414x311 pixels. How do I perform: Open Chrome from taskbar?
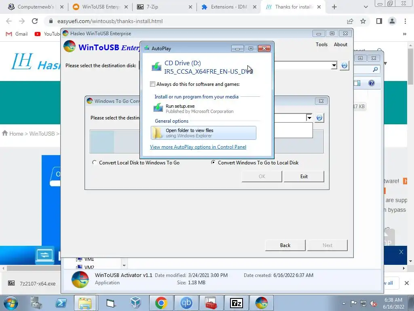[161, 303]
